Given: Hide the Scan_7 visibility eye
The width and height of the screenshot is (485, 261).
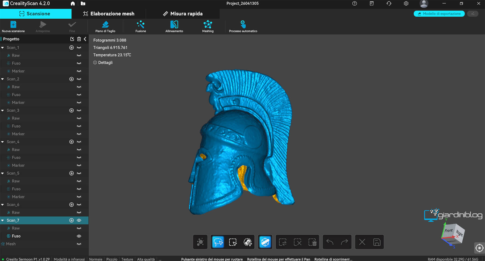Looking at the screenshot, I should coord(79,220).
